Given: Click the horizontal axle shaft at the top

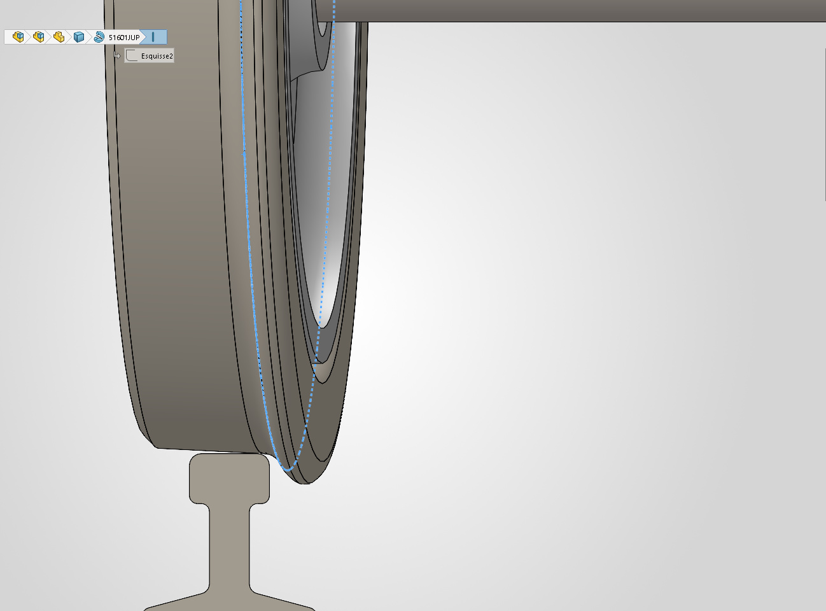Looking at the screenshot, I should click(573, 10).
